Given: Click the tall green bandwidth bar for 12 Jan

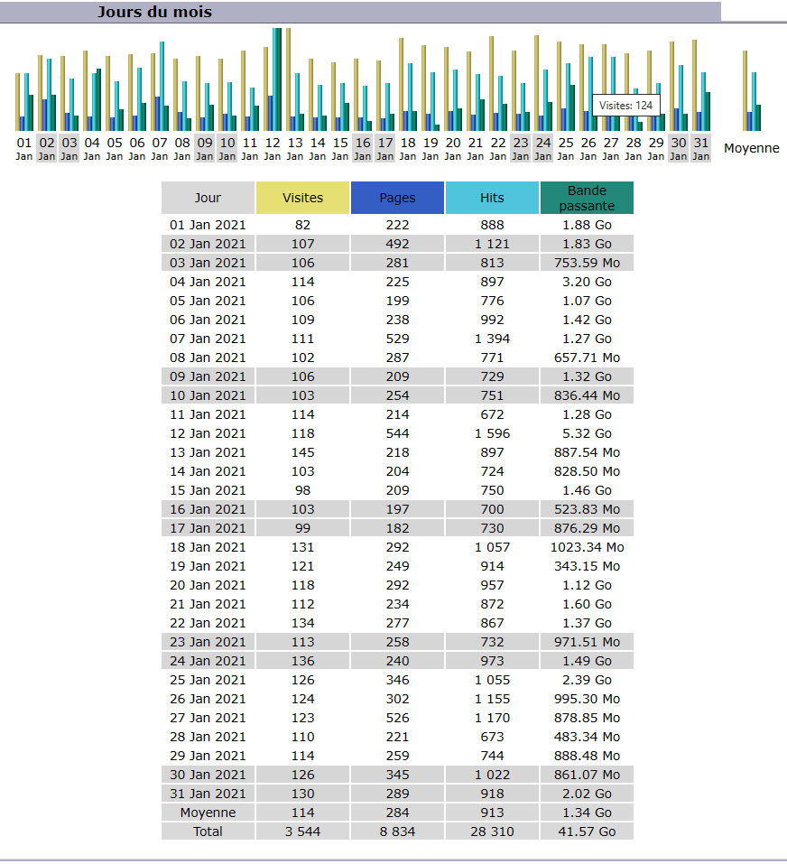Looking at the screenshot, I should click(x=277, y=79).
